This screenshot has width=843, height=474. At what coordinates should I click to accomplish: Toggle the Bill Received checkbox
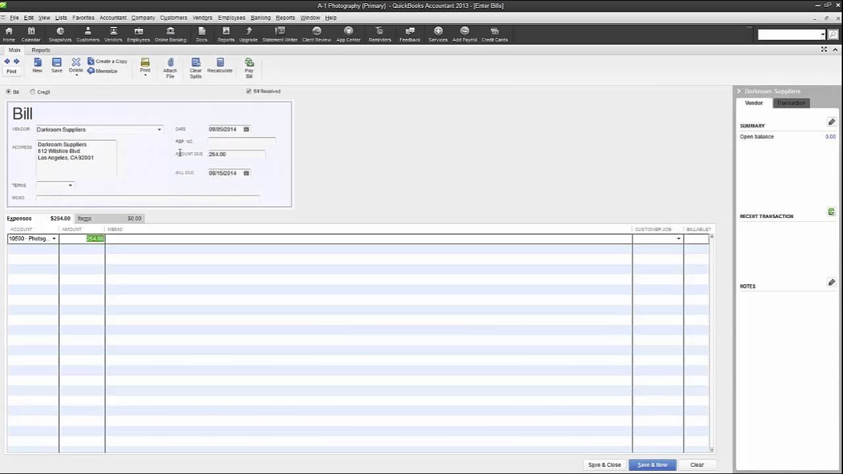tap(249, 92)
